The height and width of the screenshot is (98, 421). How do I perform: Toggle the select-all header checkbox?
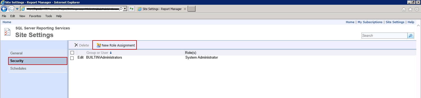[x=72, y=53]
